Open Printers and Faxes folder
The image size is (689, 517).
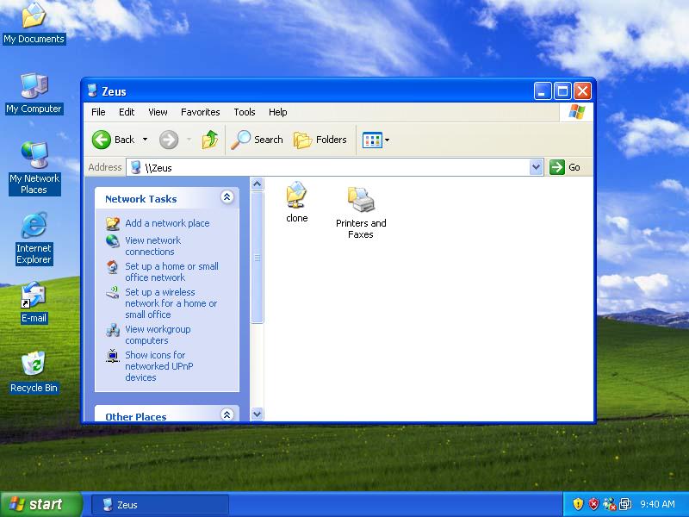click(x=361, y=213)
